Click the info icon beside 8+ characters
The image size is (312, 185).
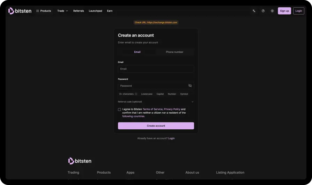[136, 94]
